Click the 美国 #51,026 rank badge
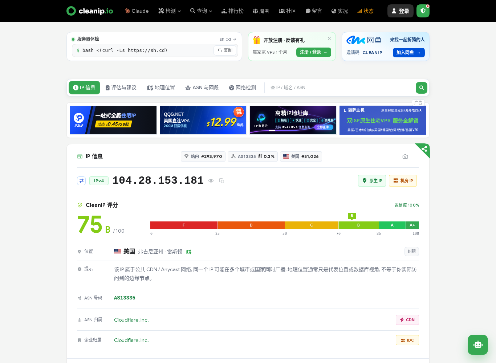This screenshot has width=496, height=363. point(301,156)
